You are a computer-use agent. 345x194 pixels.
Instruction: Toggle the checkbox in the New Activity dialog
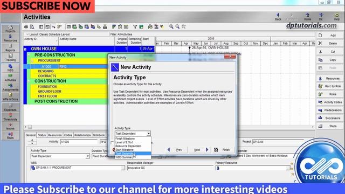[112, 143]
